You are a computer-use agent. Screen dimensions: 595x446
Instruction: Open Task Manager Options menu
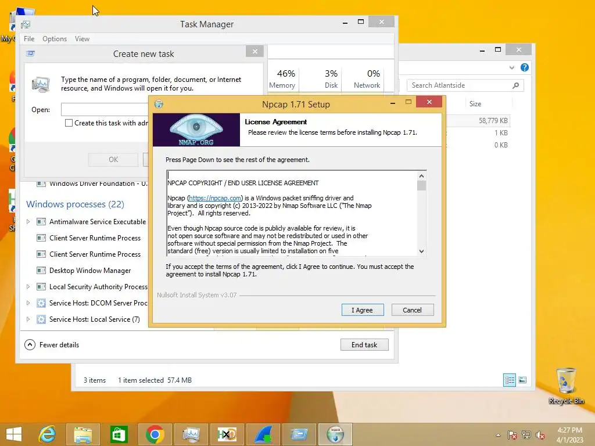pyautogui.click(x=55, y=39)
